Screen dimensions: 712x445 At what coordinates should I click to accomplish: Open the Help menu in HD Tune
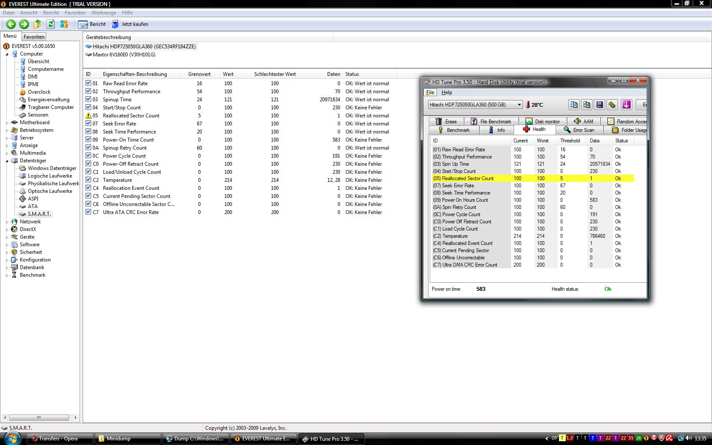tap(447, 92)
